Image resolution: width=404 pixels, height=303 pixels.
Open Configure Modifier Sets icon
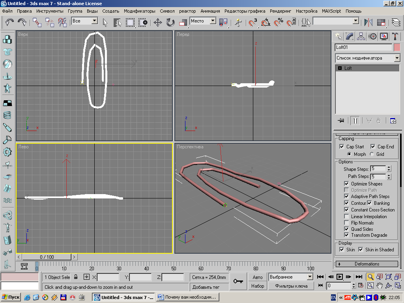pos(393,121)
